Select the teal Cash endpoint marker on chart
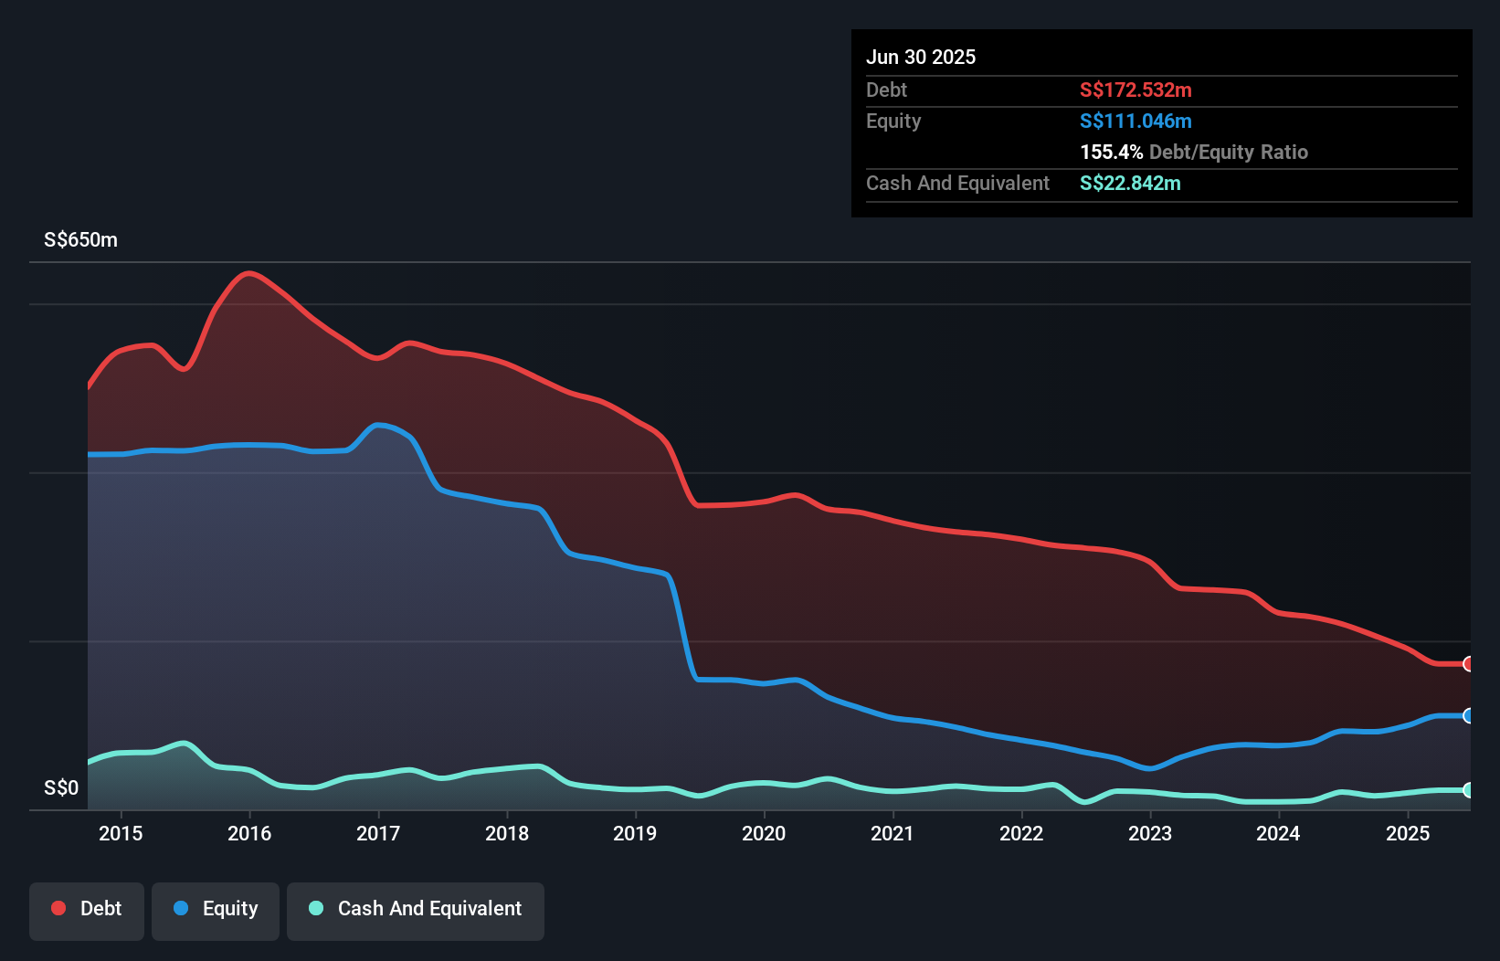The image size is (1500, 961). pyautogui.click(x=1467, y=789)
